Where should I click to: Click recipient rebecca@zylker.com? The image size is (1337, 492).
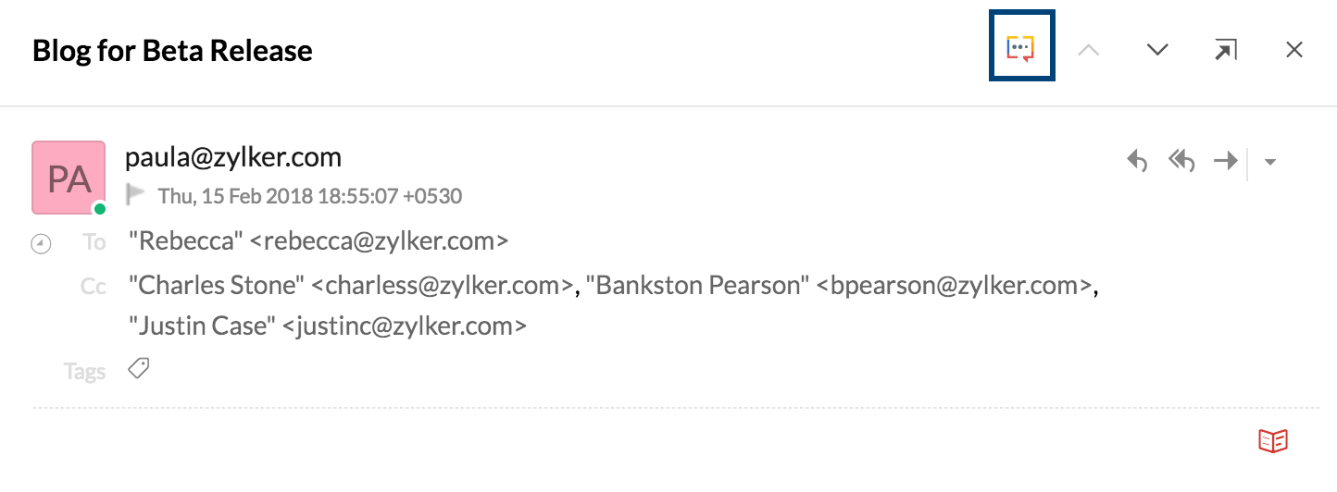[319, 242]
